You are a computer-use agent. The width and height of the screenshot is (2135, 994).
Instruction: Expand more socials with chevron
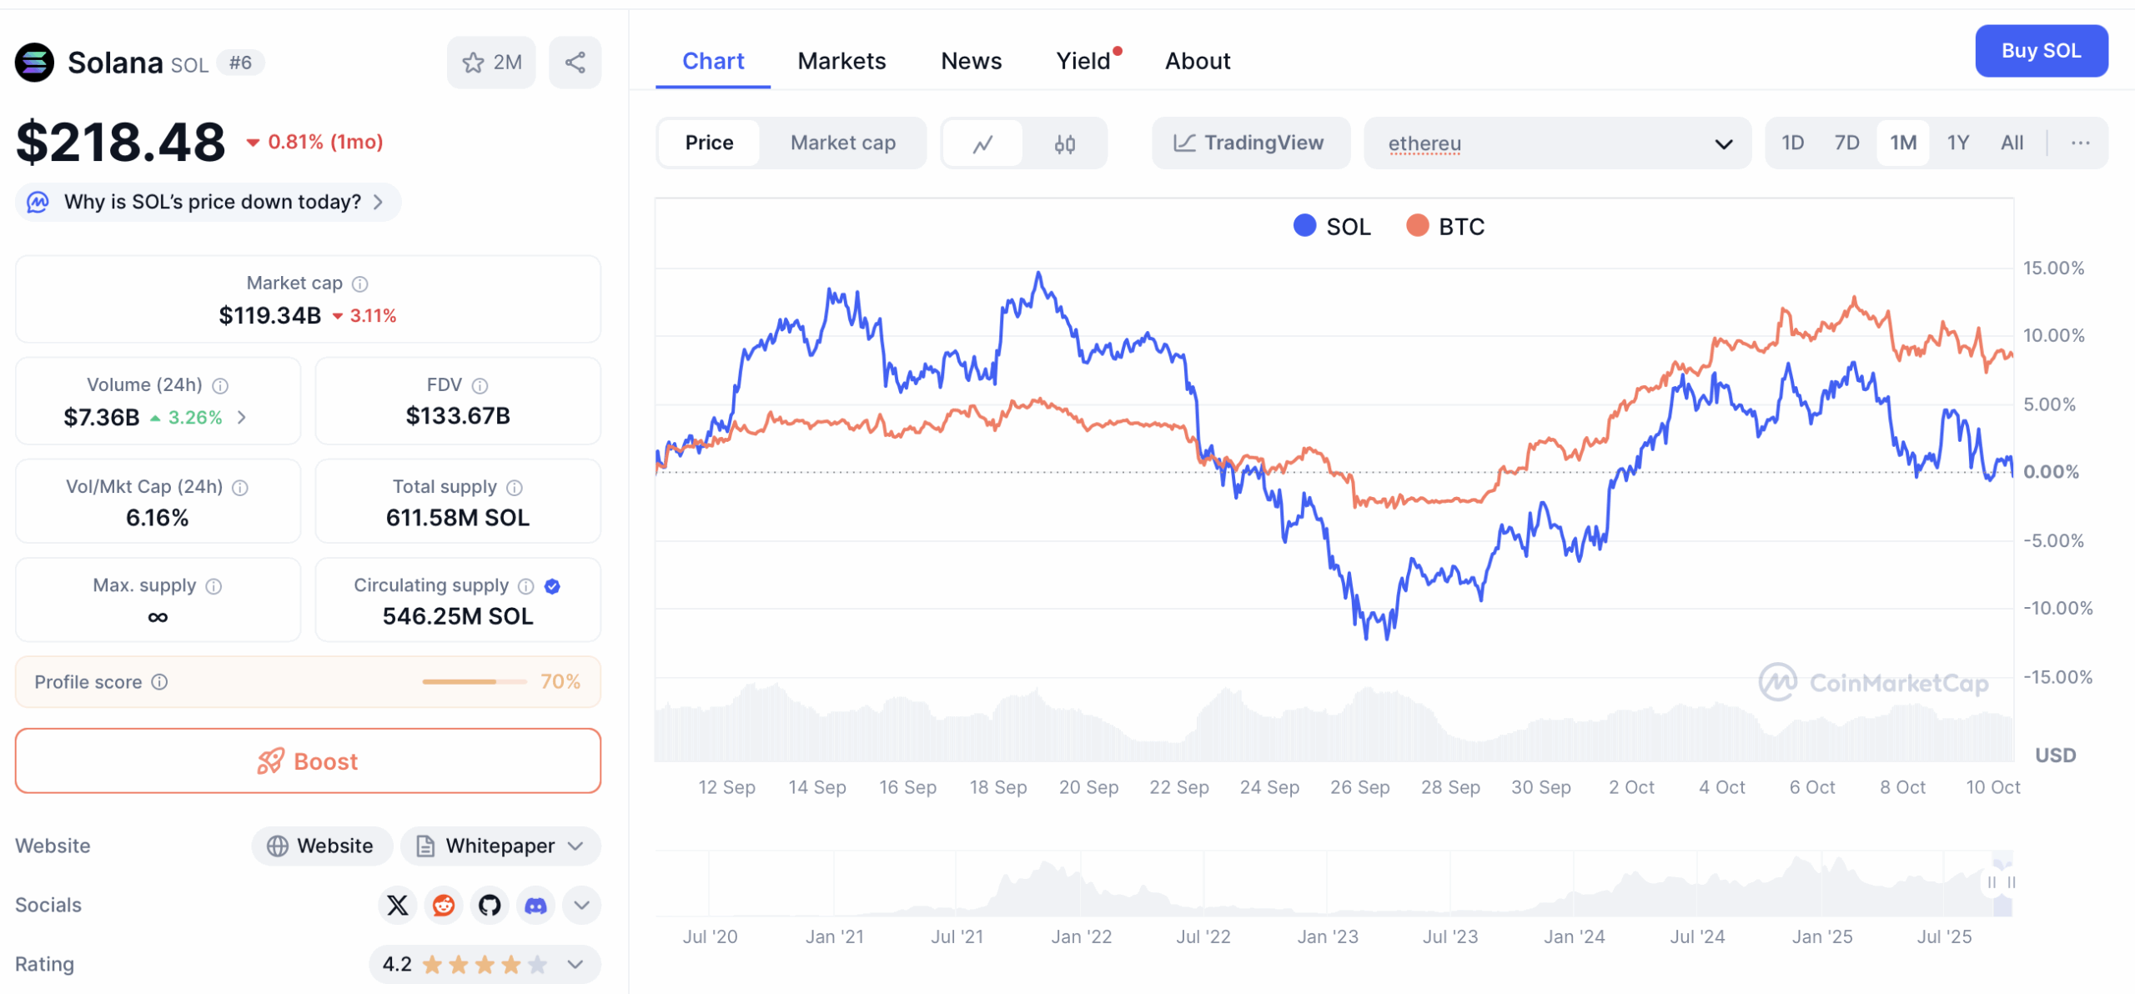point(581,905)
